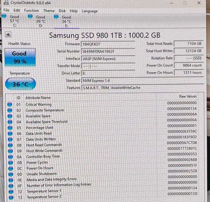
Task: Click the Power On Hours value 1311 hours
Action: (189, 72)
